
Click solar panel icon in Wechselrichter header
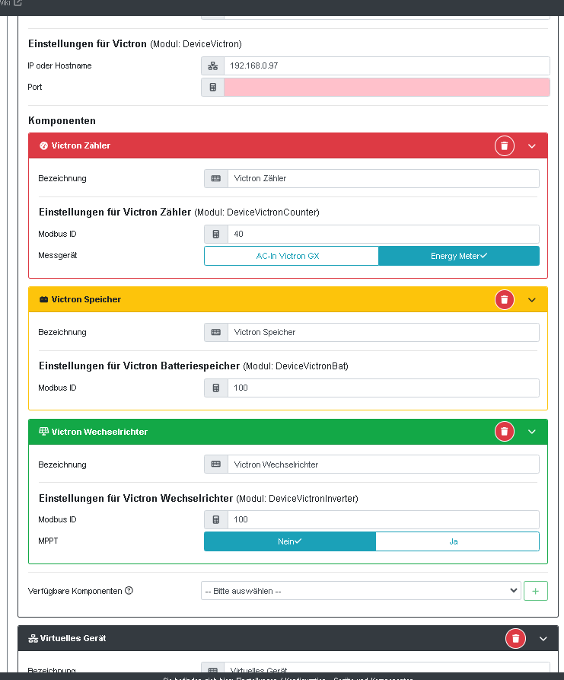point(44,432)
